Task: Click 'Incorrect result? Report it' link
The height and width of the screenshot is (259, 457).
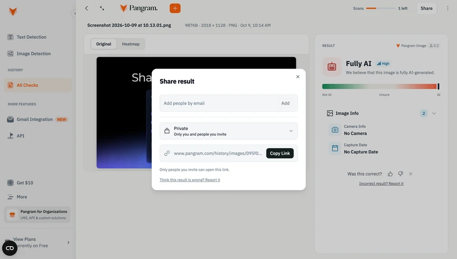Action: point(381,184)
